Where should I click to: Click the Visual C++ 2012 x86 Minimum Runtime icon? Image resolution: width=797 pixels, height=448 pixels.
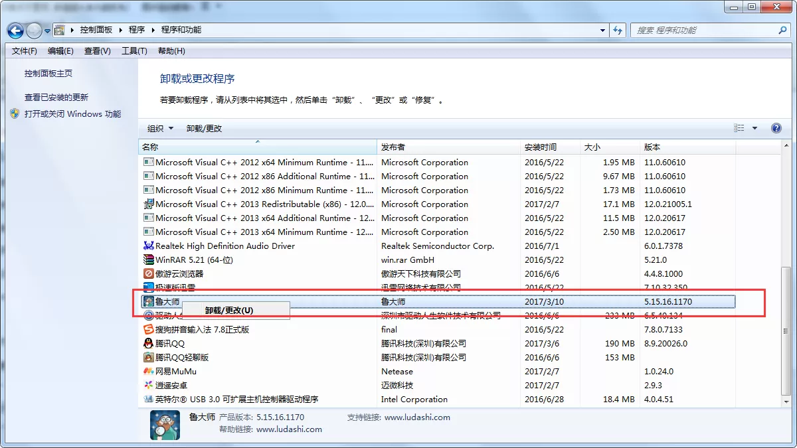click(x=149, y=190)
